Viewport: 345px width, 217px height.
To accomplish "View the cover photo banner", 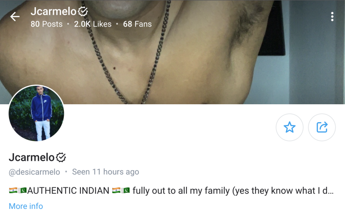I will click(x=172, y=52).
